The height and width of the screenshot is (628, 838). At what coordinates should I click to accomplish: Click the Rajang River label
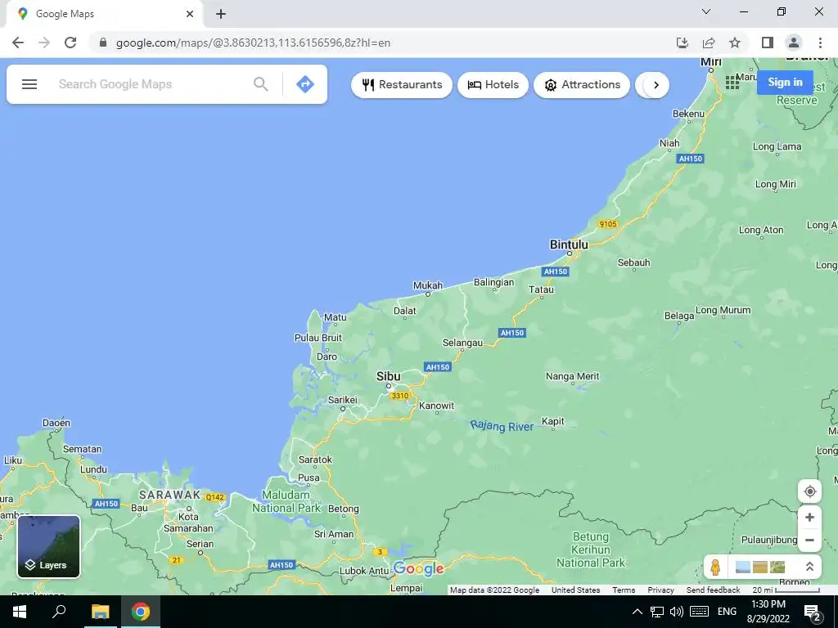pos(502,425)
